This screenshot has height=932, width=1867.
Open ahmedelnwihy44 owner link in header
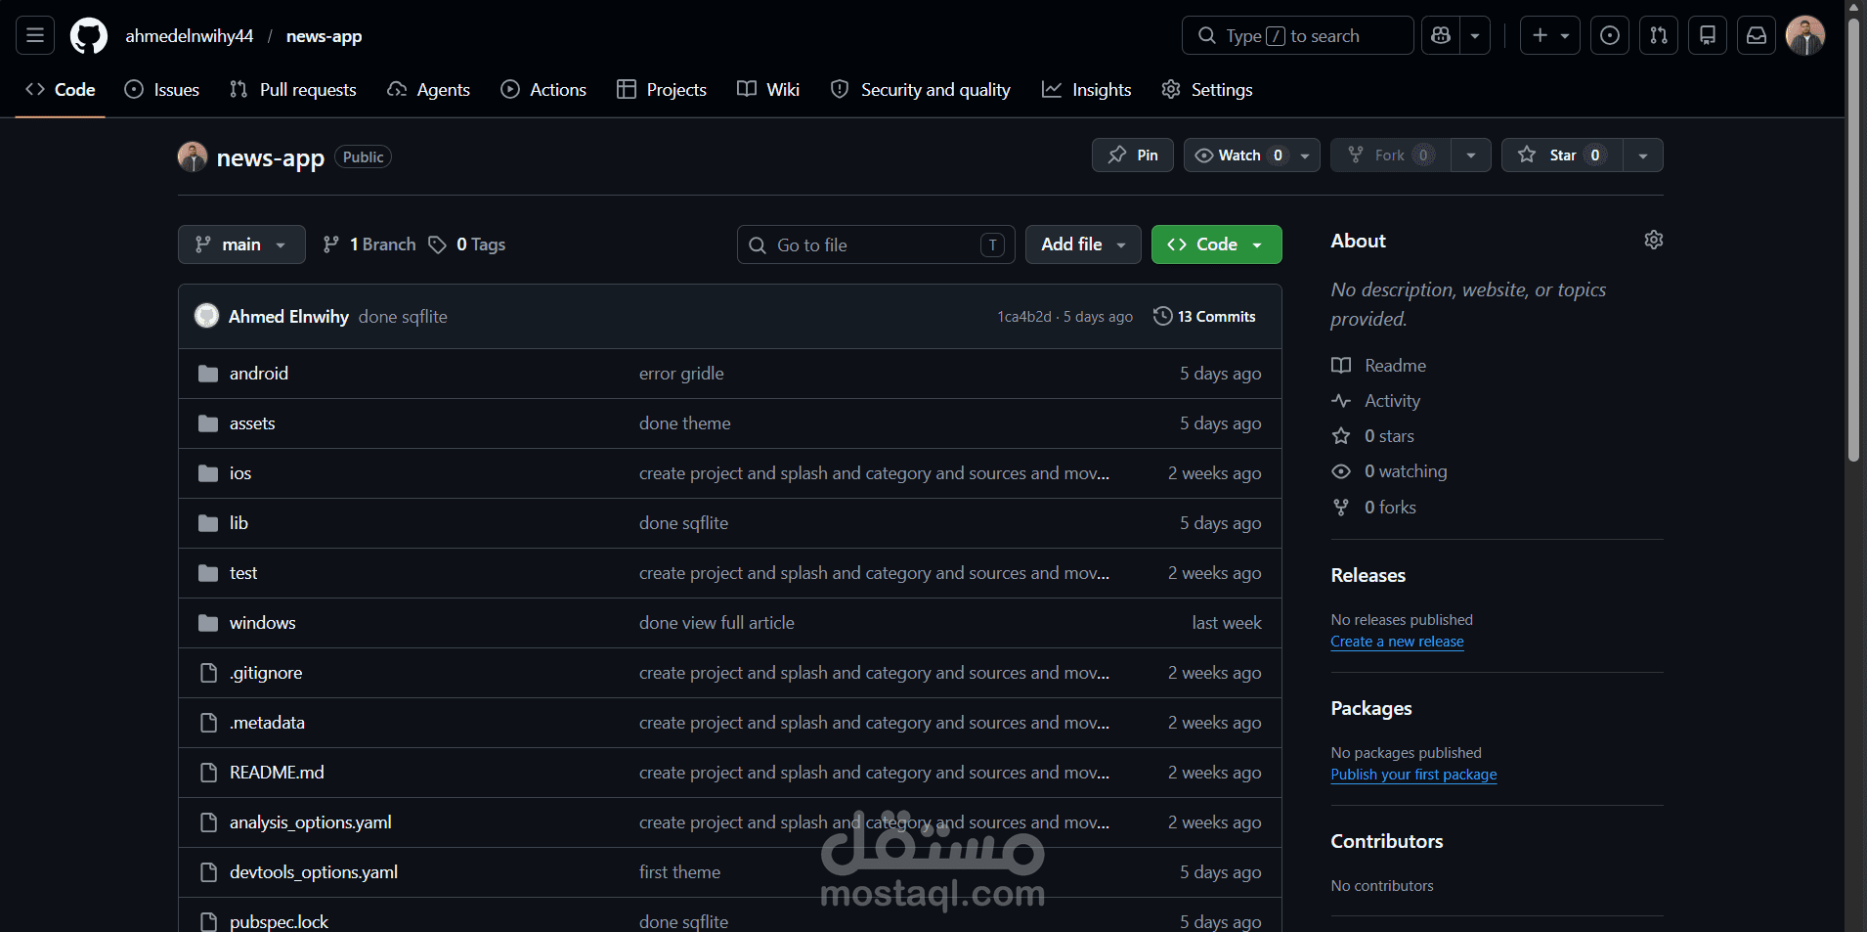(x=190, y=36)
